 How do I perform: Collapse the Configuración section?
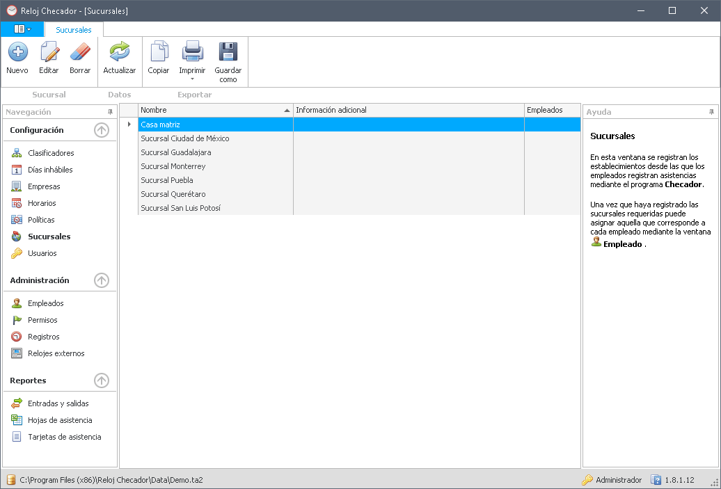point(102,130)
